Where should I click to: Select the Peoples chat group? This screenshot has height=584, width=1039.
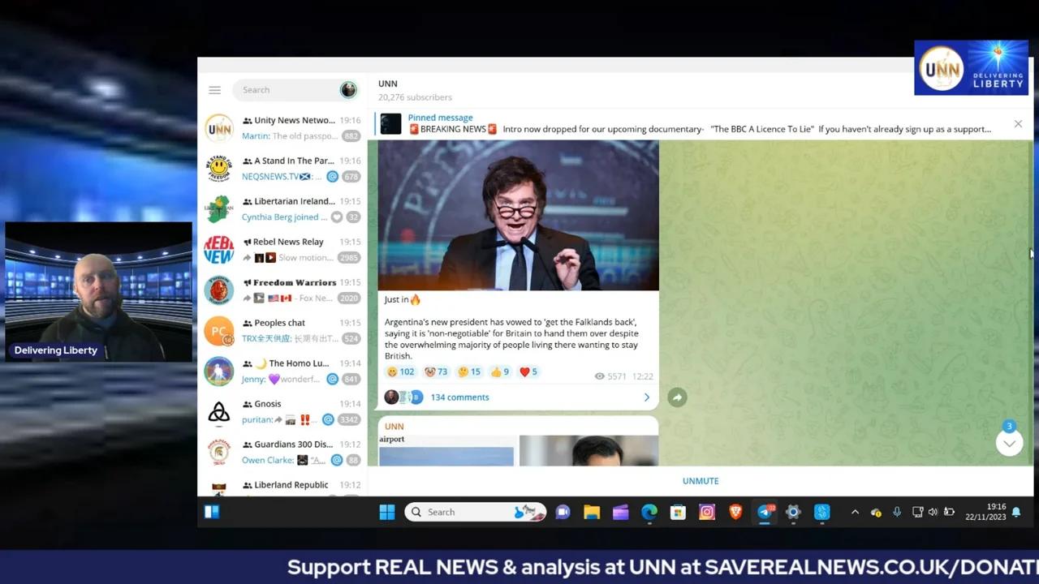click(283, 331)
